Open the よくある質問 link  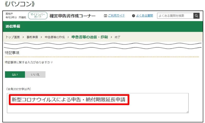coord(145,16)
